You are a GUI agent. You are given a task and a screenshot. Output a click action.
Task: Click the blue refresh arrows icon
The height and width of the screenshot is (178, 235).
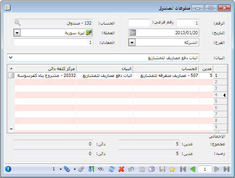(x=111, y=169)
